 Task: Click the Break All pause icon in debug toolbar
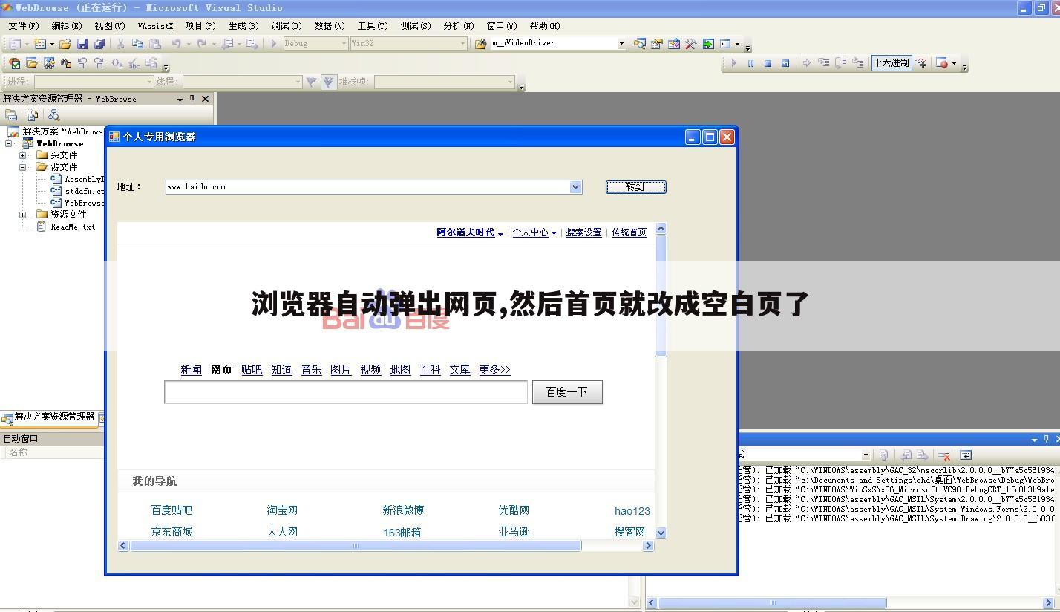point(750,63)
